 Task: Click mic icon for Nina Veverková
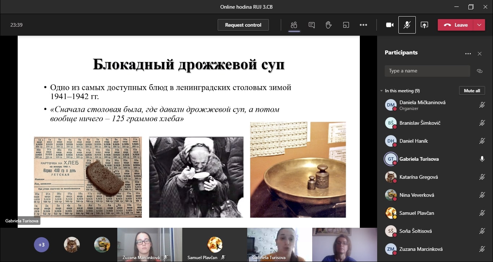coord(482,195)
